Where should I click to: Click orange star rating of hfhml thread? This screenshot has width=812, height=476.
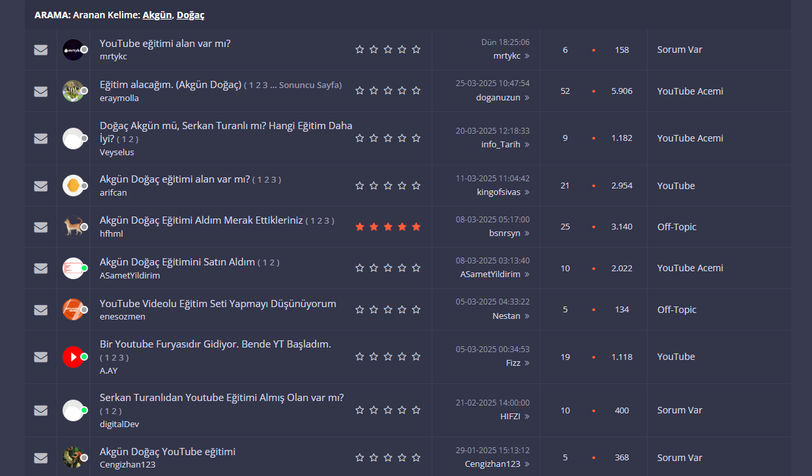pyautogui.click(x=388, y=227)
